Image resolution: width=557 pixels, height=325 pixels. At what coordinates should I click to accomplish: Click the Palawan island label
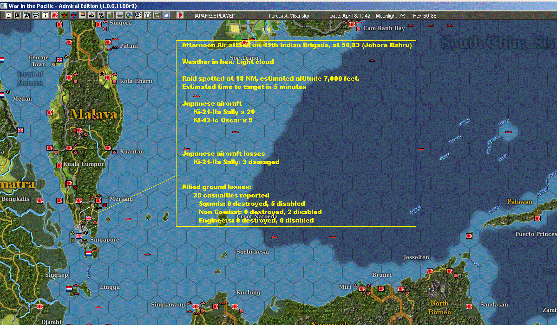point(519,202)
